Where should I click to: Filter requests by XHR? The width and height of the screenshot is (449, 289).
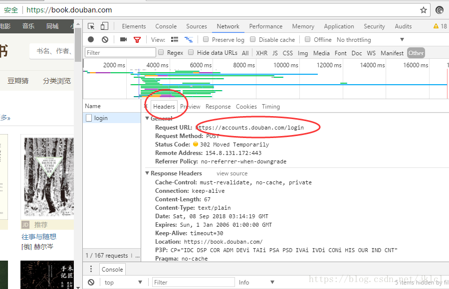coord(262,53)
